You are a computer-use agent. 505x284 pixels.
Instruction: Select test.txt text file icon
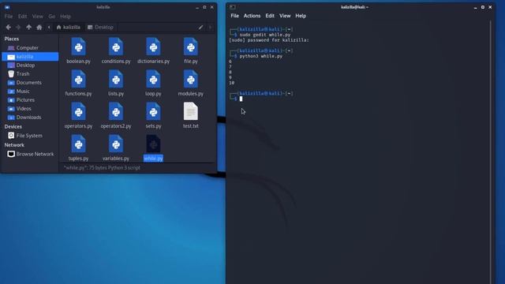[191, 111]
